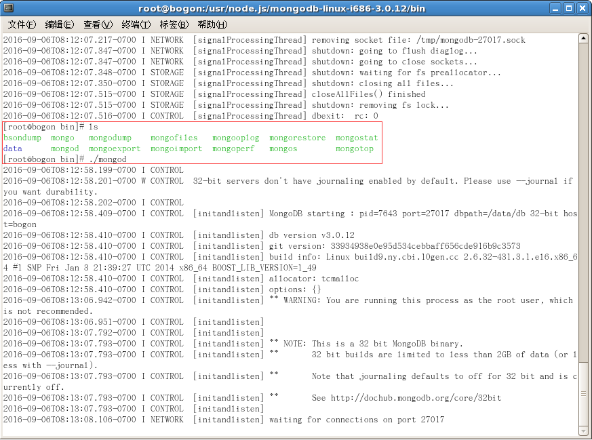Click the URL http://dochub.mongodb.org/core/32bit
This screenshot has height=440, width=592.
pos(416,398)
